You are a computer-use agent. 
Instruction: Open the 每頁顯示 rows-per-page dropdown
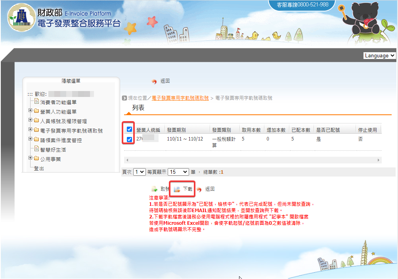(178, 172)
